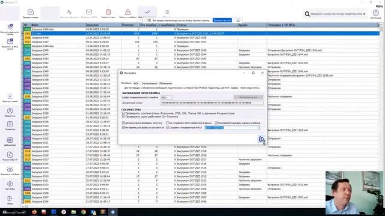
Task: Open sidebar settings gear icon
Action: 10,184
